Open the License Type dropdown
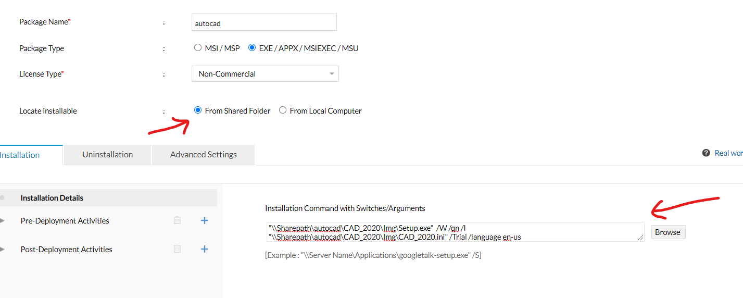The height and width of the screenshot is (298, 743). point(265,74)
